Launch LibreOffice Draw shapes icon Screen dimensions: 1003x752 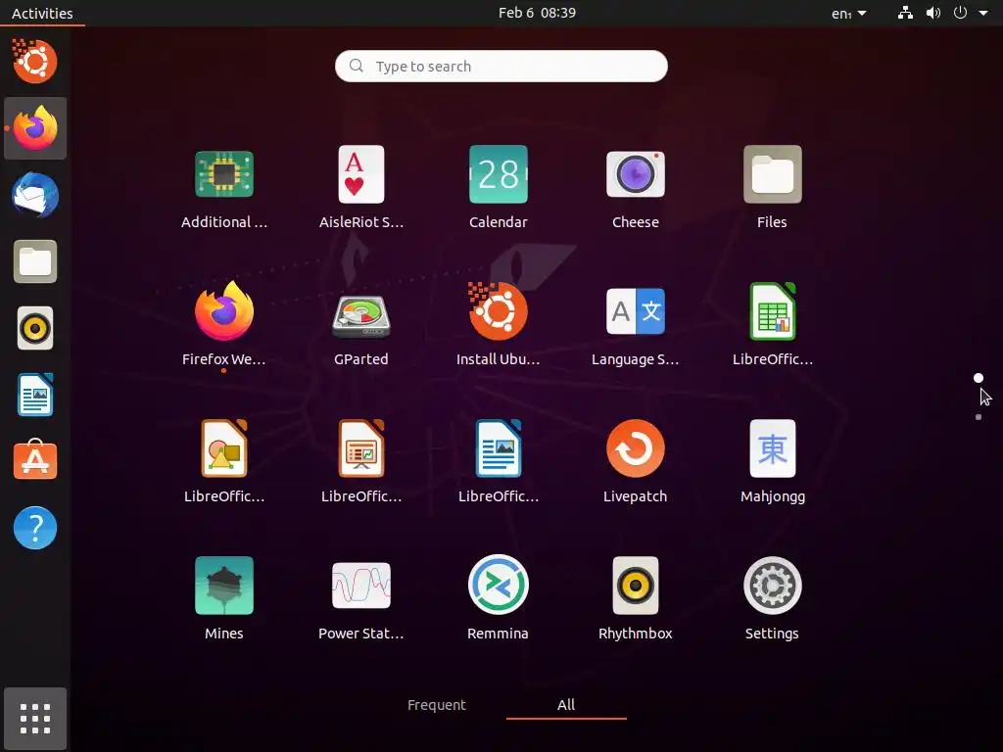click(224, 448)
